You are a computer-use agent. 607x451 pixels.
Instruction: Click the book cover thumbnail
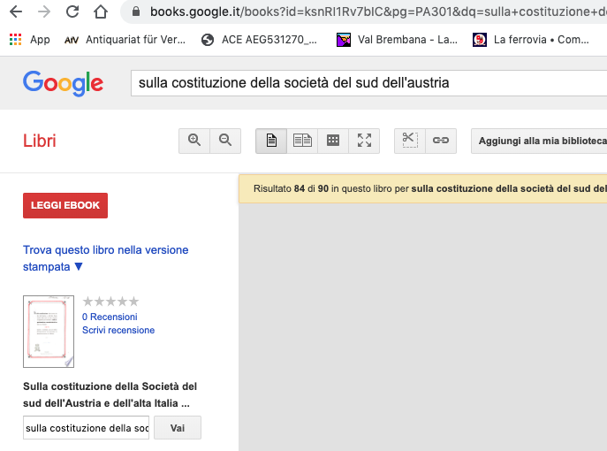click(x=49, y=332)
